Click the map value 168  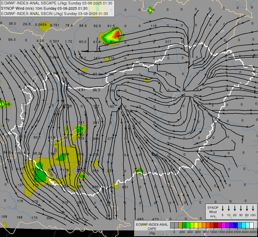pos(4,217)
